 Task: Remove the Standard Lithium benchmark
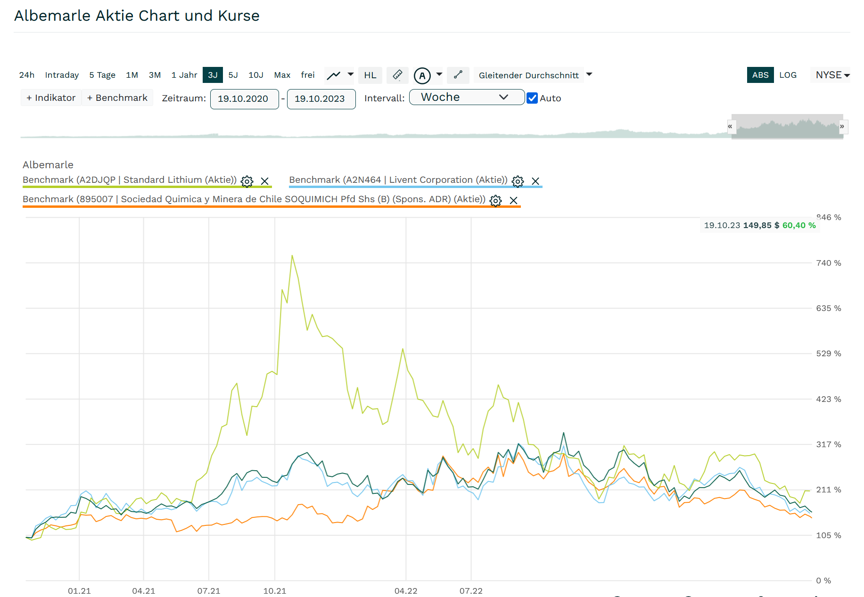pyautogui.click(x=265, y=181)
